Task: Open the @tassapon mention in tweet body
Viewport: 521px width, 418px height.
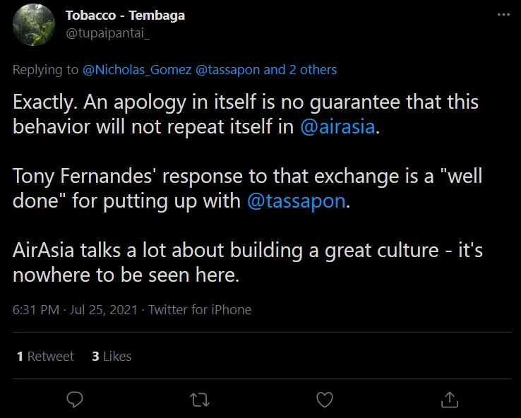Action: click(297, 202)
